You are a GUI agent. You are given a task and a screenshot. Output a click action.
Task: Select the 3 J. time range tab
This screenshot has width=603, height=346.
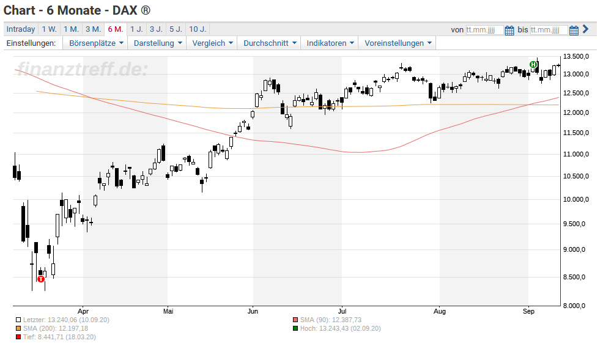tap(156, 29)
